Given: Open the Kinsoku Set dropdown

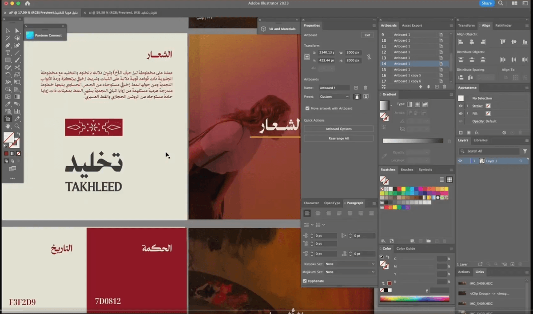Looking at the screenshot, I should [349, 264].
